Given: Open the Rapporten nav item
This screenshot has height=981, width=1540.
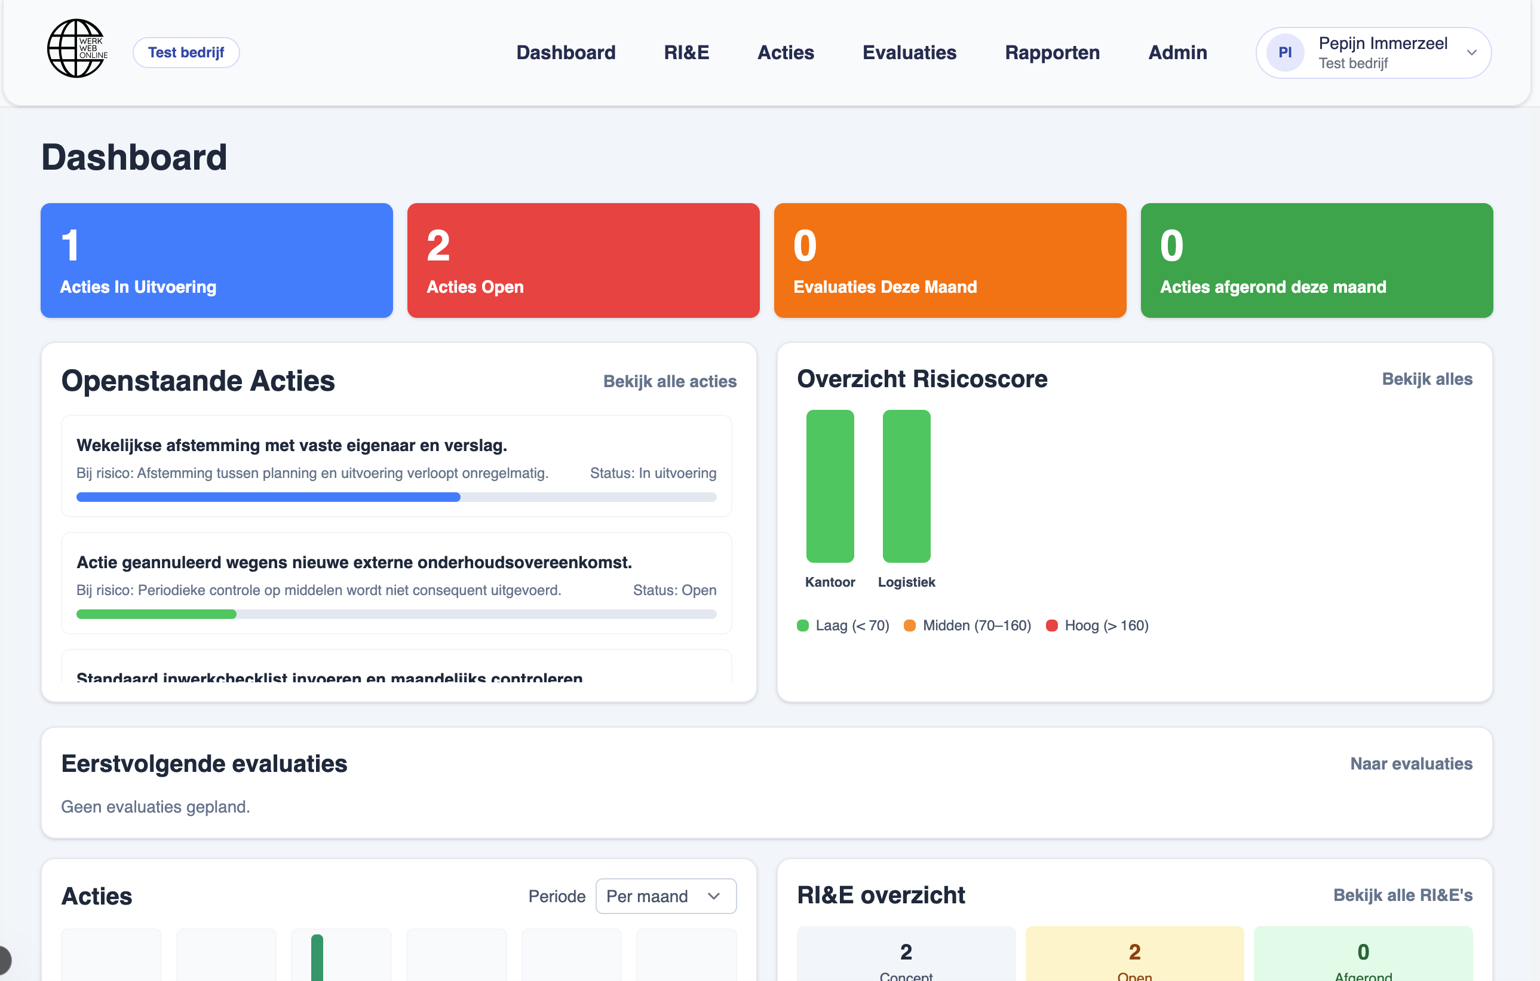Looking at the screenshot, I should tap(1052, 53).
